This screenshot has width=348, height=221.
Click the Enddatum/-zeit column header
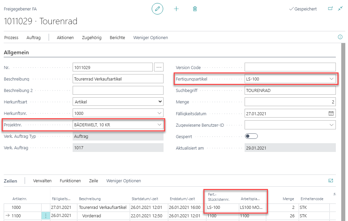[182, 199]
